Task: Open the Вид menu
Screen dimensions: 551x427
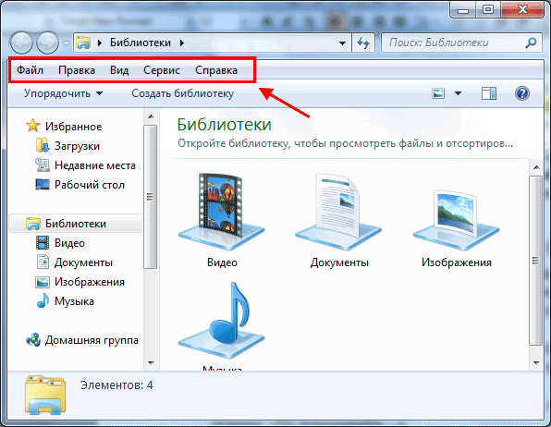Action: pos(119,70)
